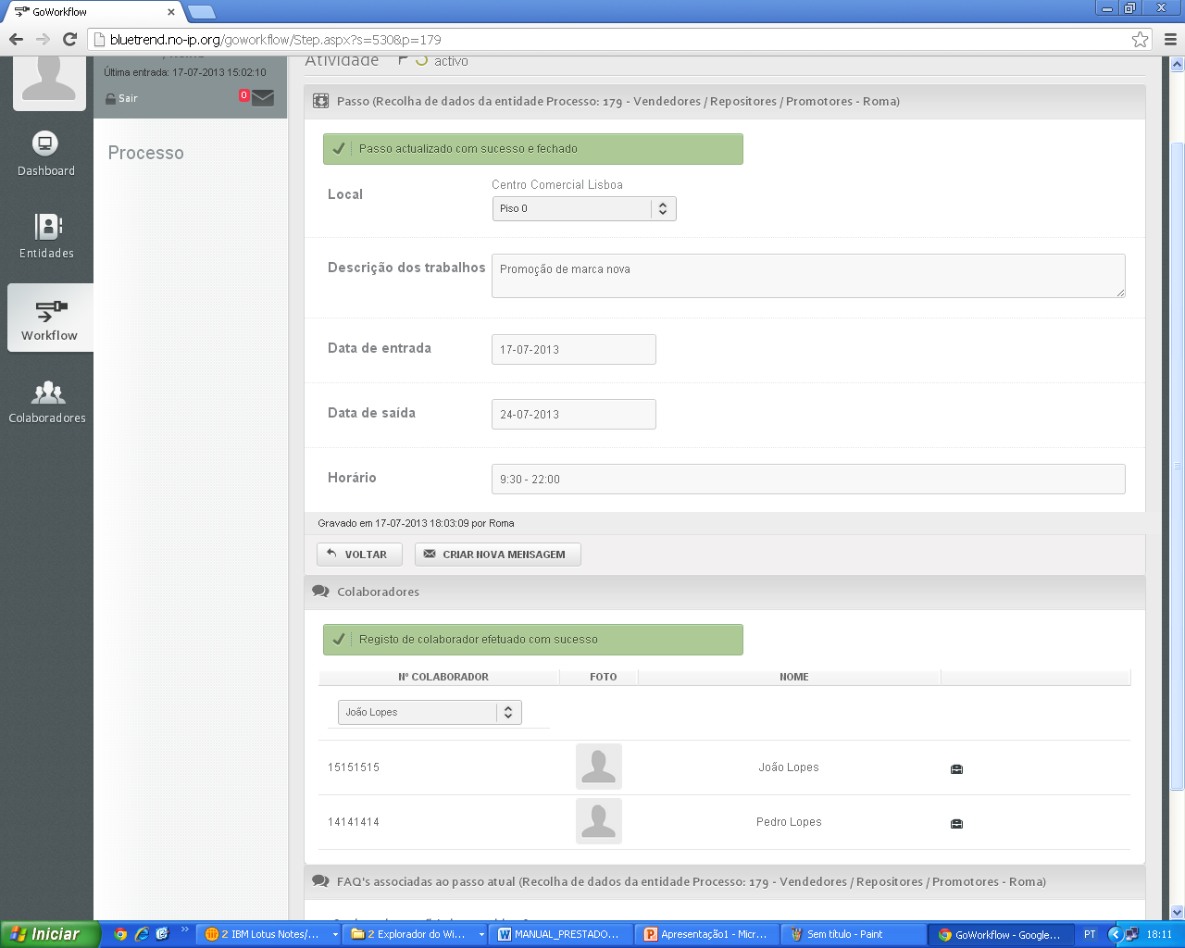Click the action icon for João Lopes row
The width and height of the screenshot is (1185, 948).
pos(957,768)
